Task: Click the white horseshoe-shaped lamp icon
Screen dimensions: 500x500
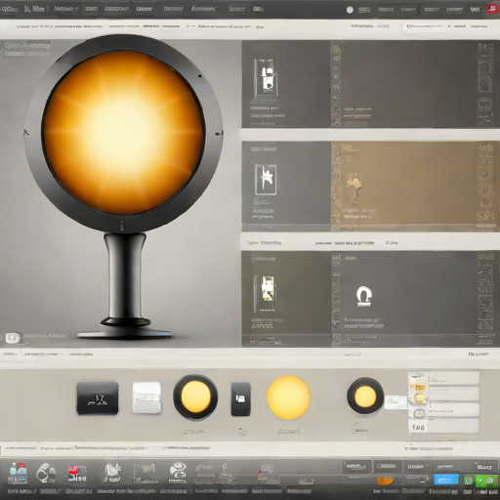Action: (363, 296)
